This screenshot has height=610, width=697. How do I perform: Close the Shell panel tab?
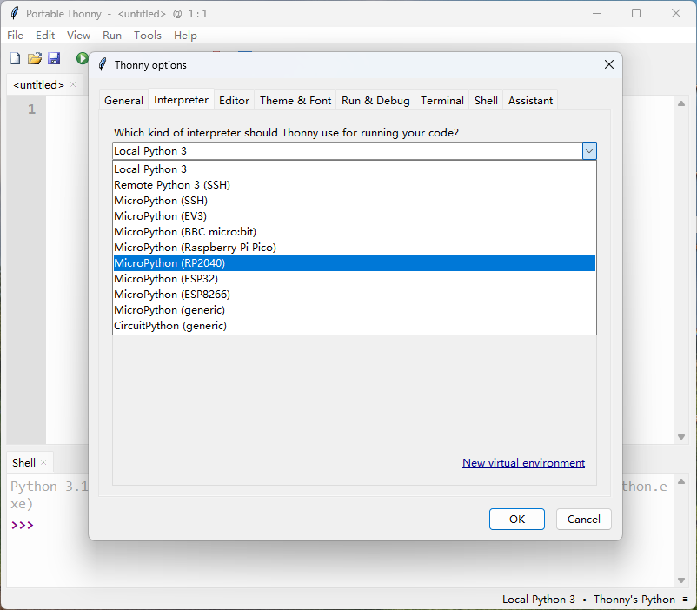[43, 462]
